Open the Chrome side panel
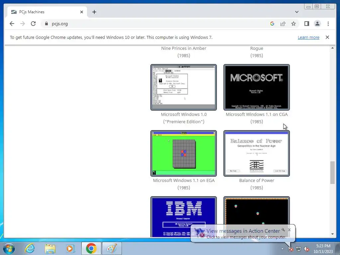This screenshot has height=255, width=340. 306,24
